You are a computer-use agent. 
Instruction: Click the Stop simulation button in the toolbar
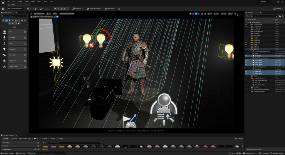[62, 9]
